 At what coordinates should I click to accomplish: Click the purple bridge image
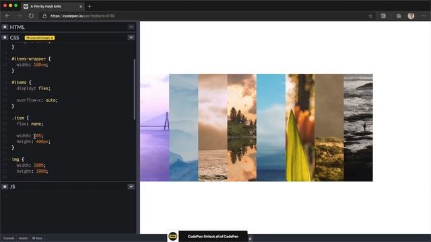pos(155,128)
